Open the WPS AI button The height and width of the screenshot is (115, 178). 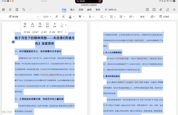110,10
